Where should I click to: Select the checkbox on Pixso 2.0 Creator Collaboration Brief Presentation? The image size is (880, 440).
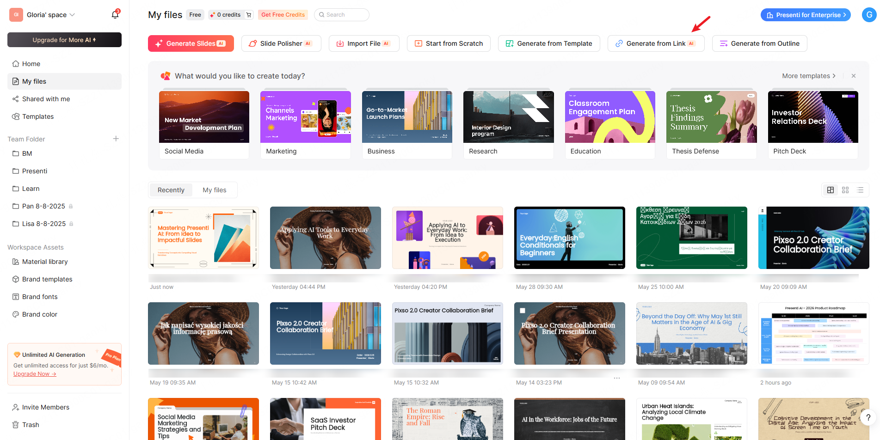522,311
